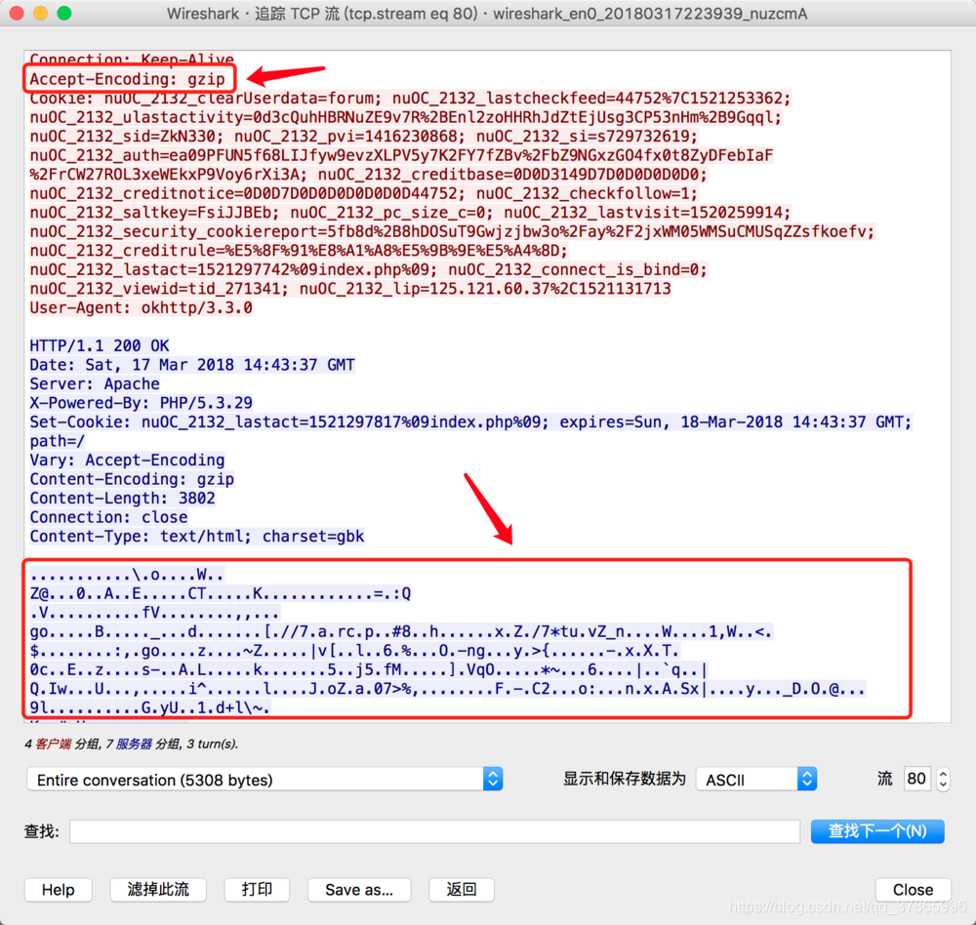Click the Server: Apache line
The image size is (976, 925).
pos(95,383)
